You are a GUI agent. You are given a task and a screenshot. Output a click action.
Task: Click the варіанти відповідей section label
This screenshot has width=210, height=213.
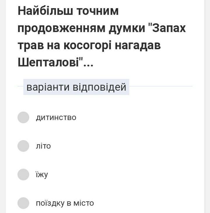[76, 87]
